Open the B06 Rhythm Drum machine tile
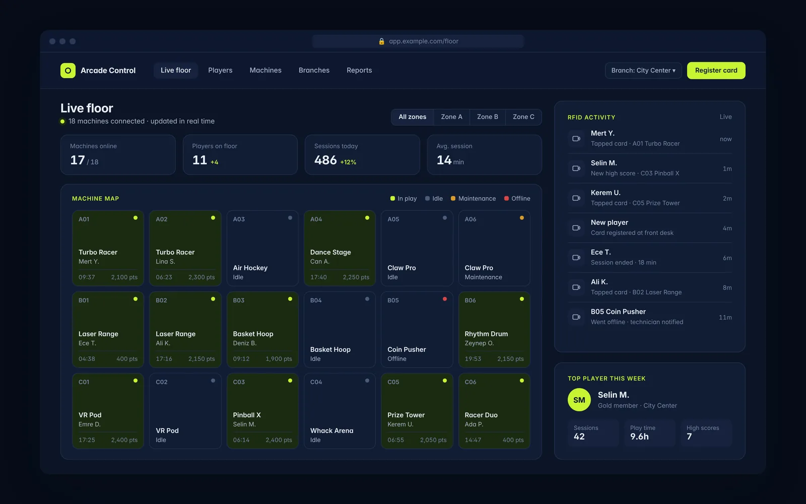Image resolution: width=806 pixels, height=504 pixels. point(494,330)
